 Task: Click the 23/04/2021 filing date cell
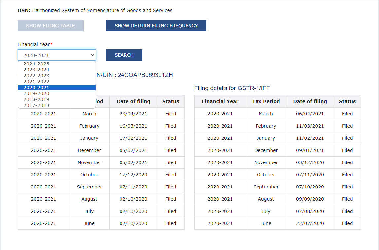click(x=133, y=114)
